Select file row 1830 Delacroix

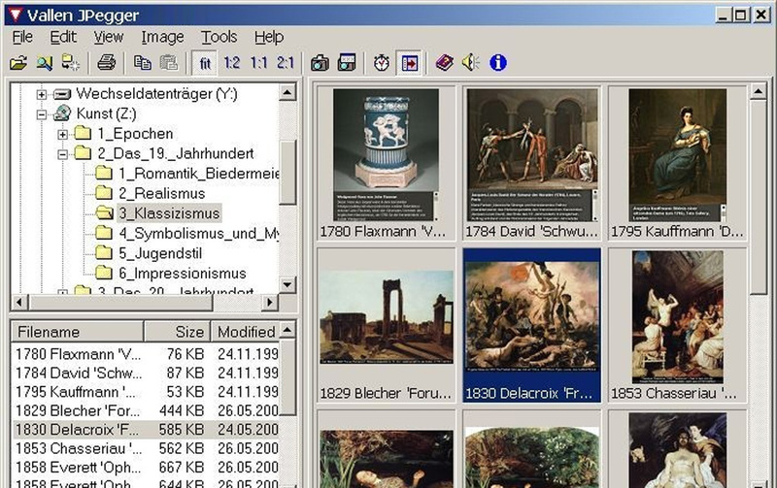tap(146, 430)
